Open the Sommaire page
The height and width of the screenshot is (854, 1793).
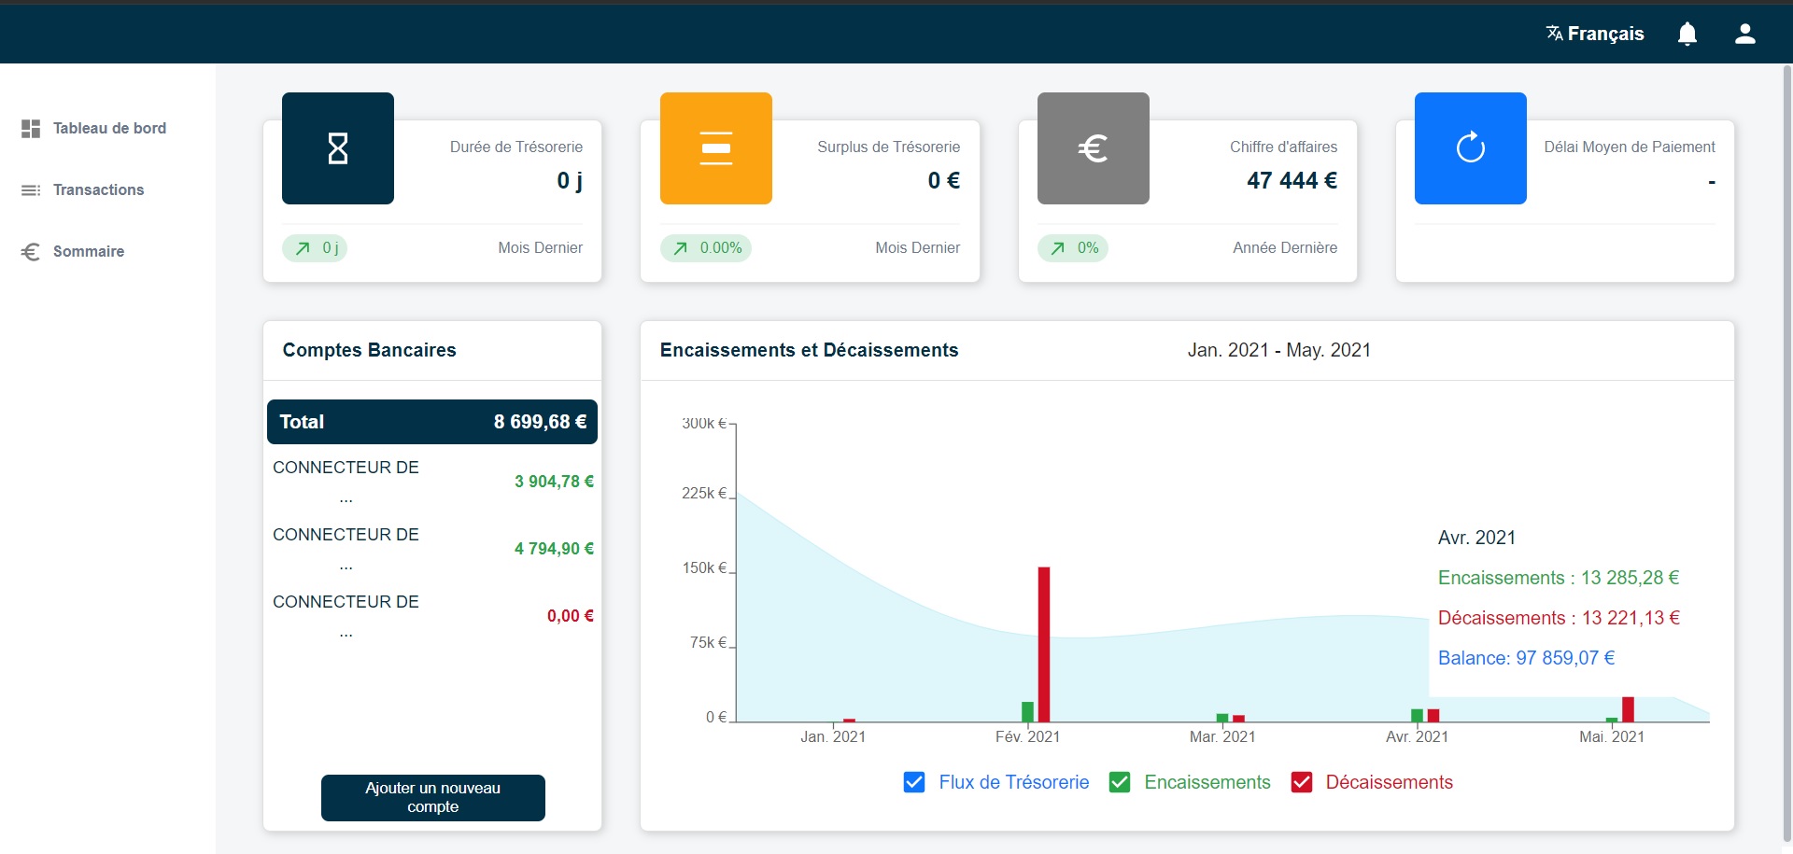point(89,252)
